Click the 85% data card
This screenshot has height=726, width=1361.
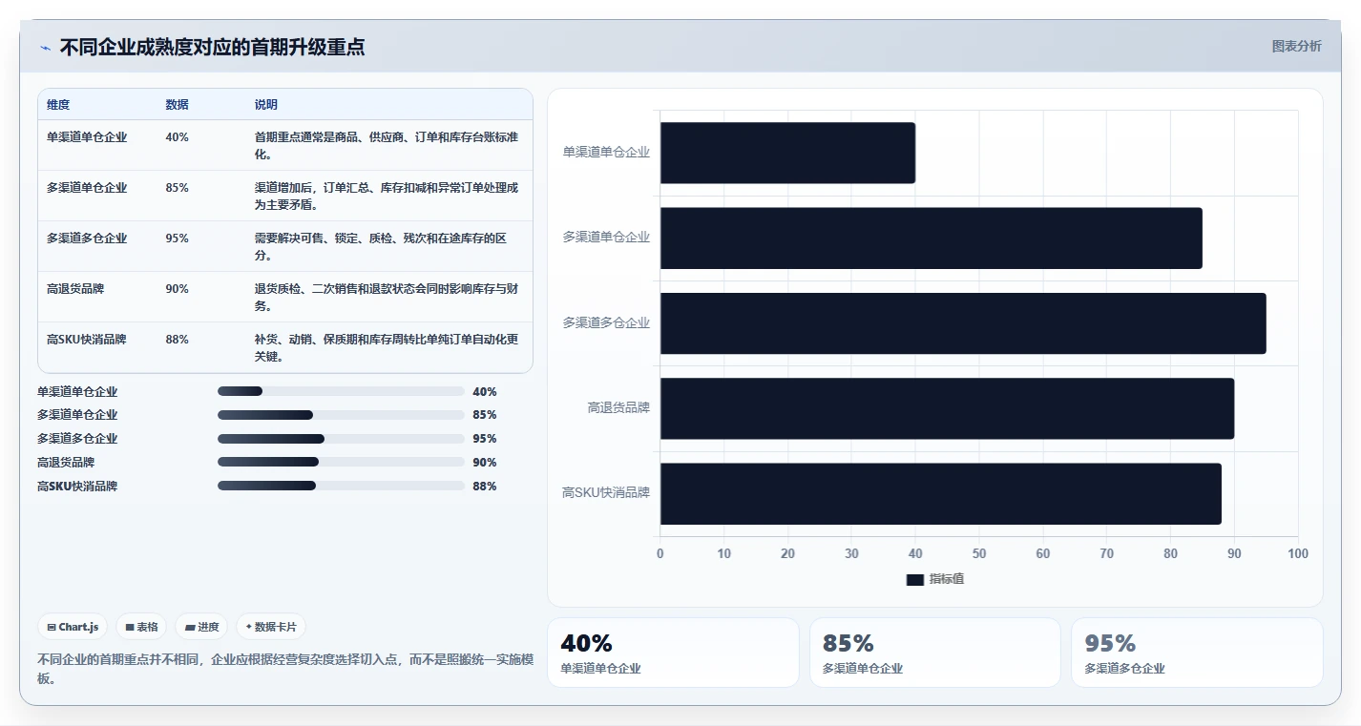pyautogui.click(x=934, y=653)
